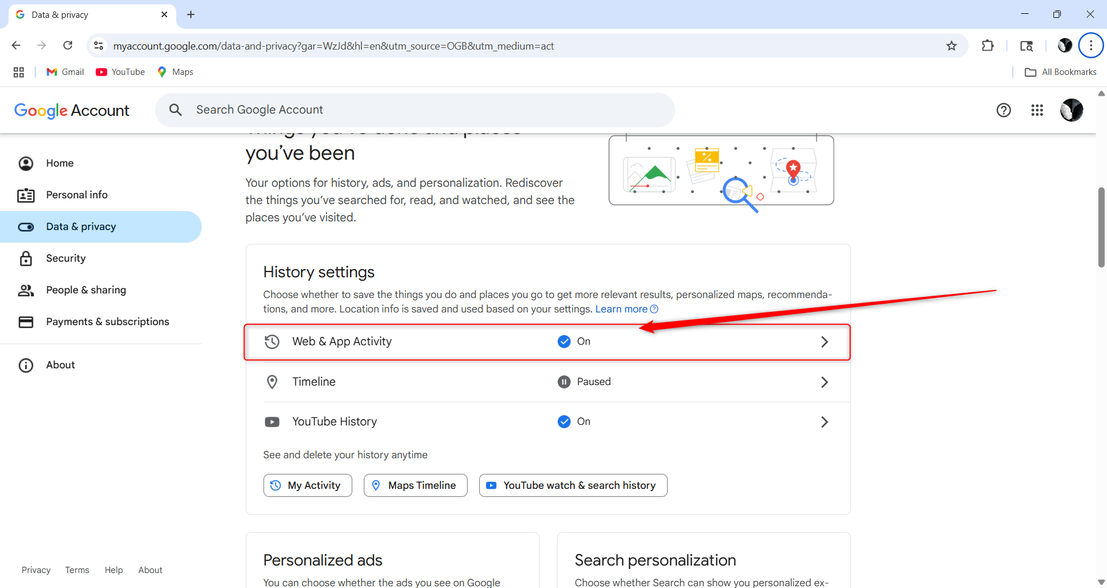The width and height of the screenshot is (1107, 588).
Task: Open the About footer link
Action: [x=150, y=570]
